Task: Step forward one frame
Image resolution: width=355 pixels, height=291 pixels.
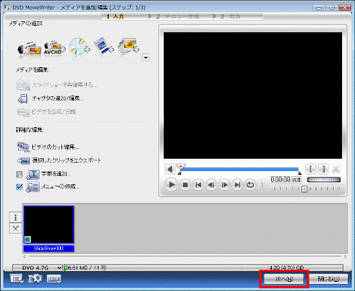Action: [224, 185]
